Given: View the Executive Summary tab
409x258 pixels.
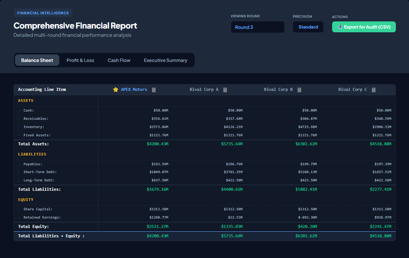Looking at the screenshot, I should pyautogui.click(x=165, y=60).
